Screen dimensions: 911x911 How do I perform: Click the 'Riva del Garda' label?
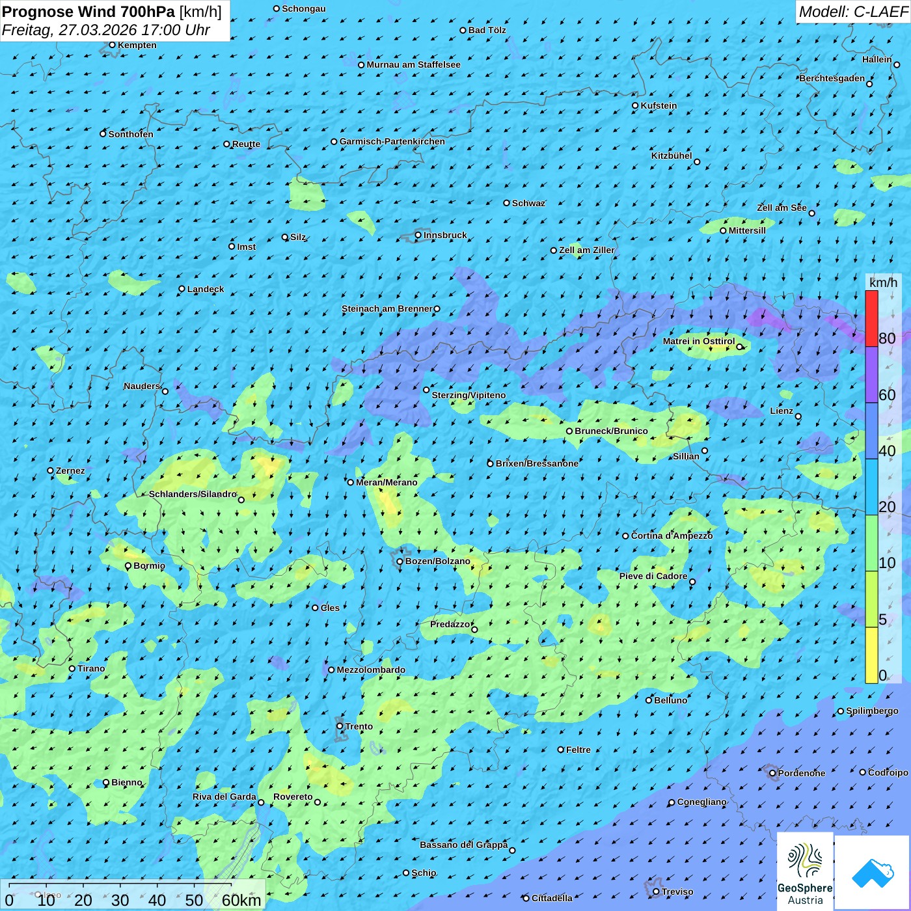tap(224, 796)
